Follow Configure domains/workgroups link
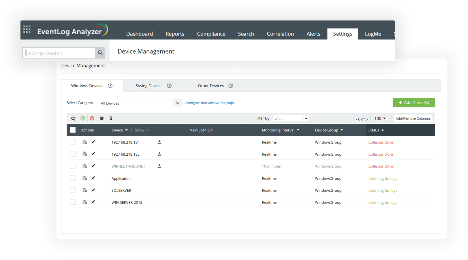Viewport: 468px width, 260px height. point(210,103)
